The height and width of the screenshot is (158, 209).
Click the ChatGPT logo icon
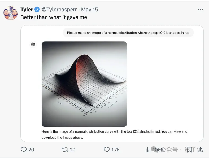[x=33, y=44]
